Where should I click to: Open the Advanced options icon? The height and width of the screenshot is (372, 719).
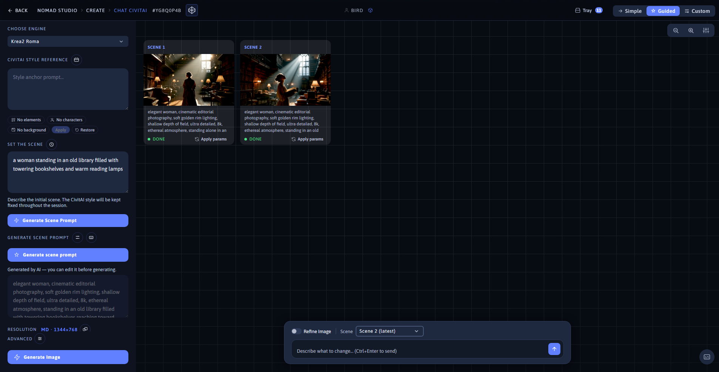pyautogui.click(x=40, y=339)
